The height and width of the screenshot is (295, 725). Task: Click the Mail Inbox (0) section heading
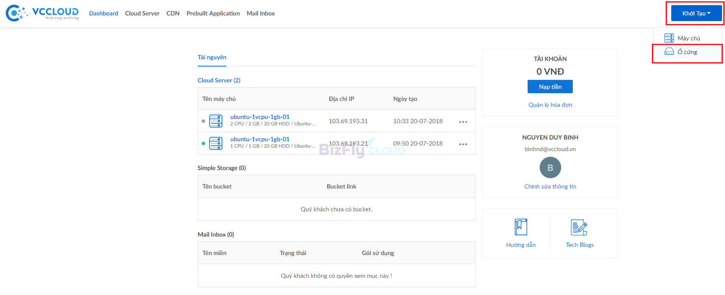(216, 234)
